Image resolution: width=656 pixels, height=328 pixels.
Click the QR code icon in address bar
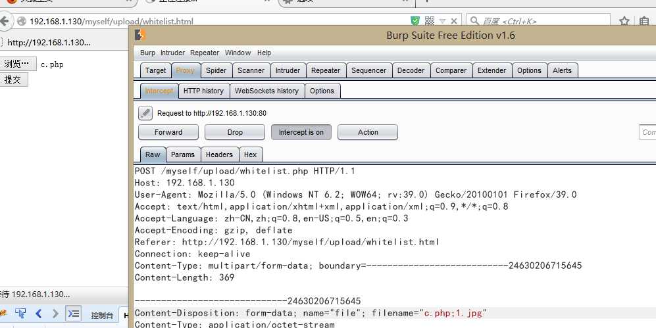point(429,20)
